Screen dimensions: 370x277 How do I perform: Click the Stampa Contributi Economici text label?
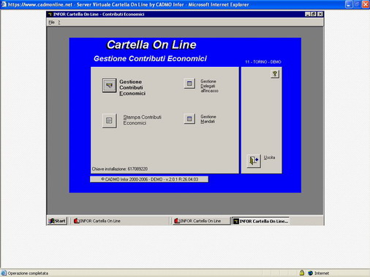point(142,120)
